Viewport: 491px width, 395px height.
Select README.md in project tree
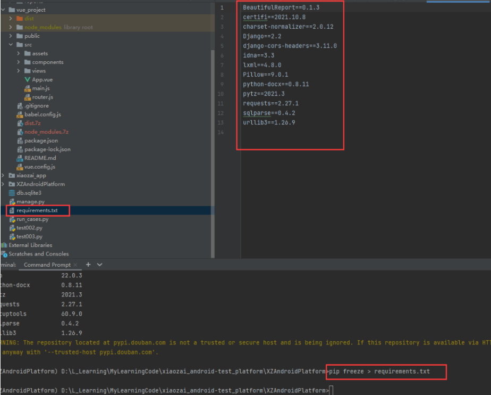click(x=40, y=158)
